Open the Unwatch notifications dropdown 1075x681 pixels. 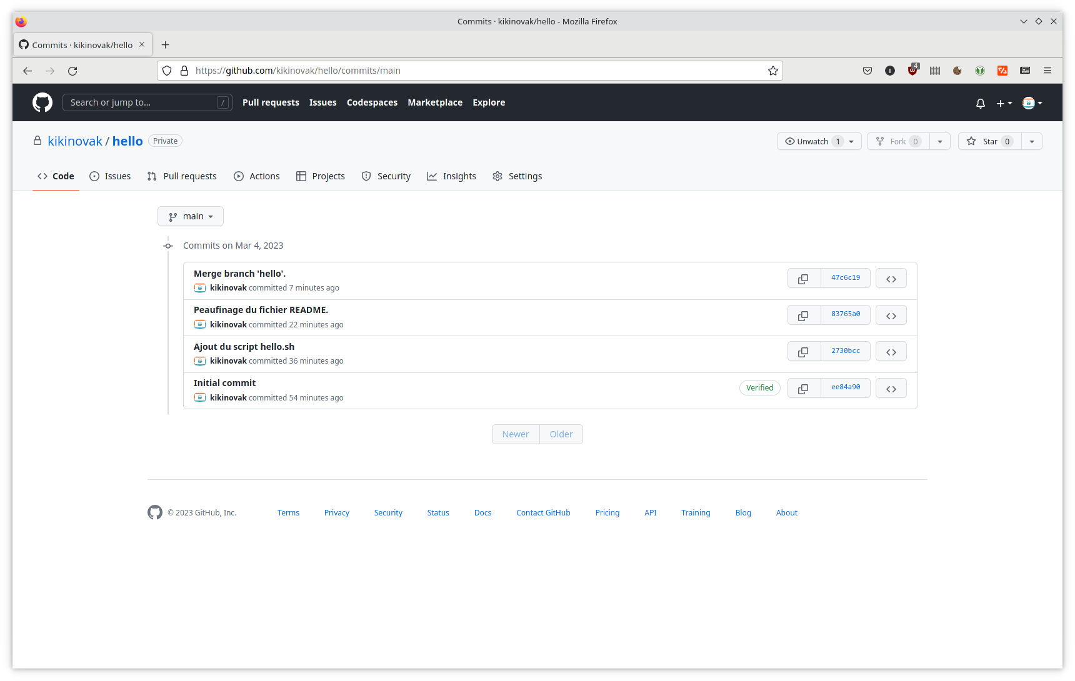[819, 141]
